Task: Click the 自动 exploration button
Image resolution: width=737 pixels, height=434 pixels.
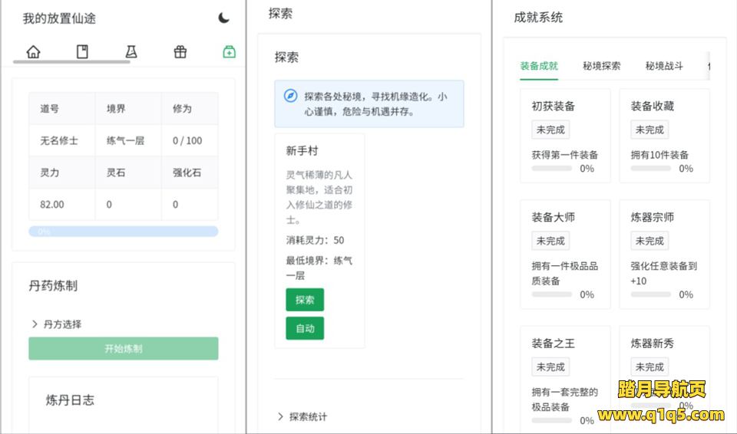Action: click(x=305, y=328)
